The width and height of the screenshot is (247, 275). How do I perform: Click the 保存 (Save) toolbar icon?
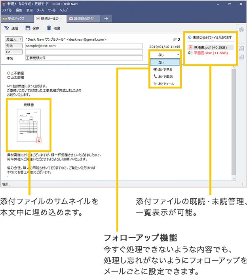(x=28, y=28)
